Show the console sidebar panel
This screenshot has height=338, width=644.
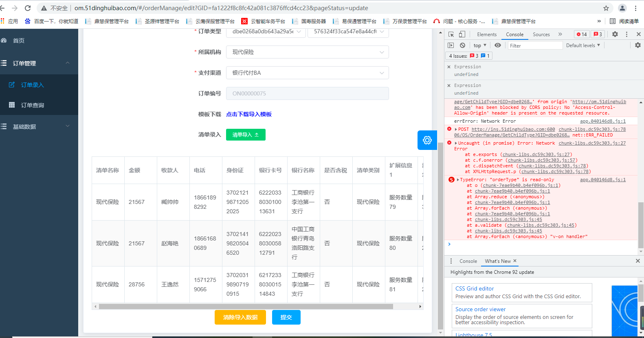point(451,45)
